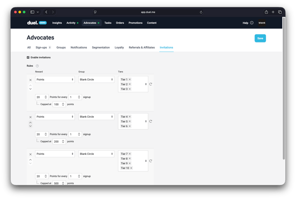Click the Help info circle icon

[x=252, y=23]
